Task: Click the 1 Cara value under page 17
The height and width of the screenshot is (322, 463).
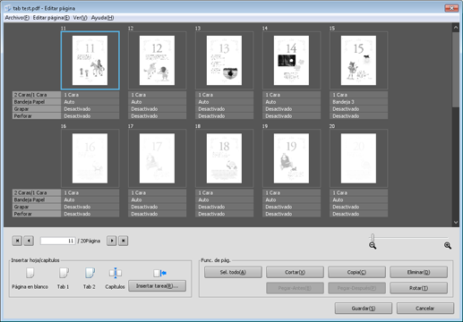Action: point(158,192)
